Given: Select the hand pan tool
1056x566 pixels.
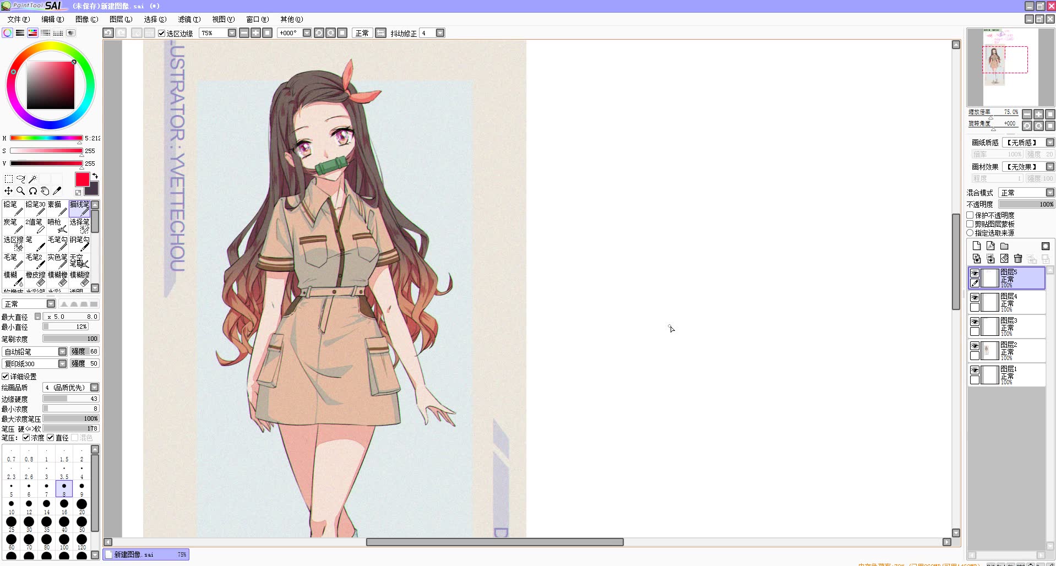Looking at the screenshot, I should pos(45,191).
